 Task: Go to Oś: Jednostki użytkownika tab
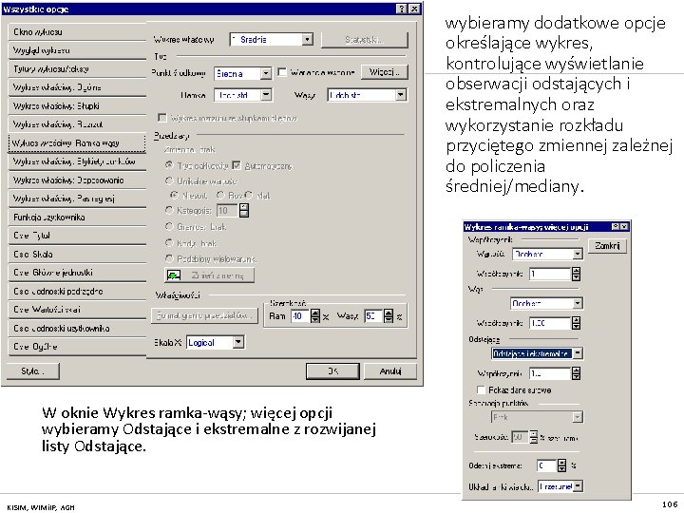click(x=77, y=329)
